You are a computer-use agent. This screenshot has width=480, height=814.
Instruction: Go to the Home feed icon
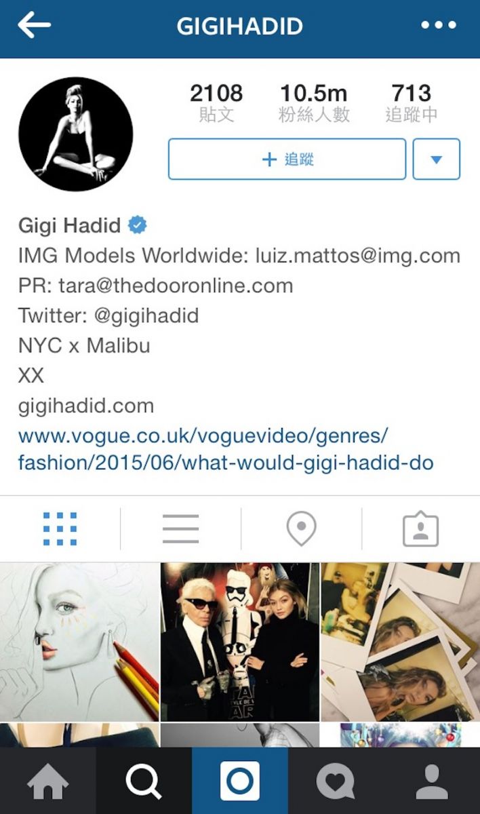[47, 781]
